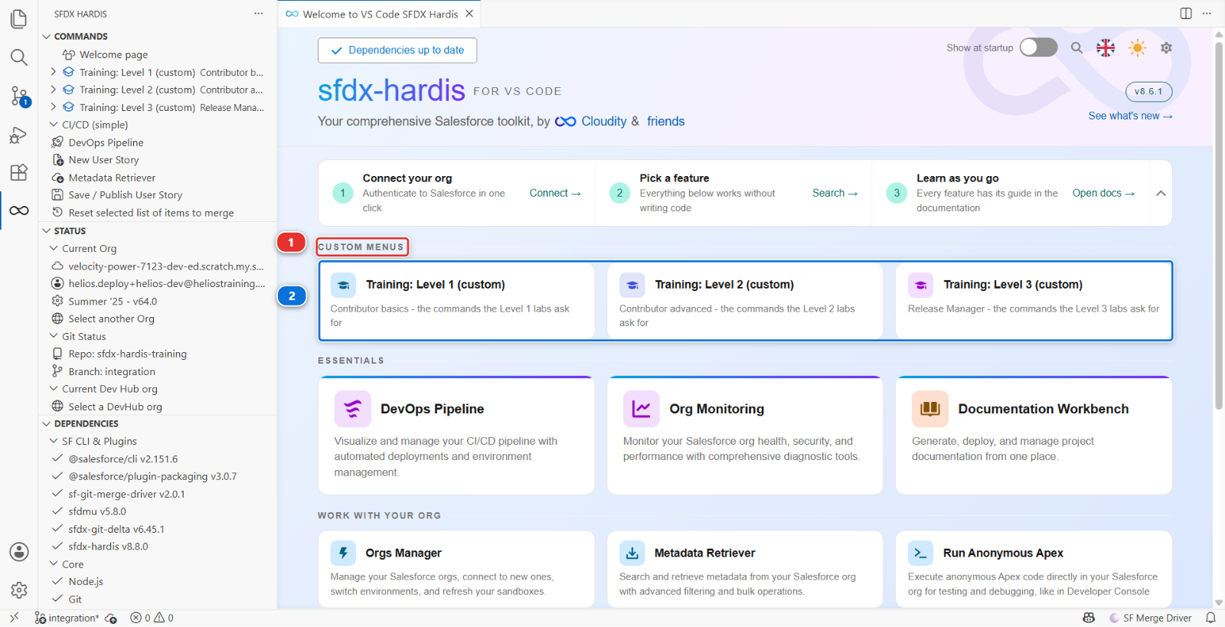This screenshot has width=1225, height=627.
Task: Open See what's new link
Action: tap(1130, 116)
